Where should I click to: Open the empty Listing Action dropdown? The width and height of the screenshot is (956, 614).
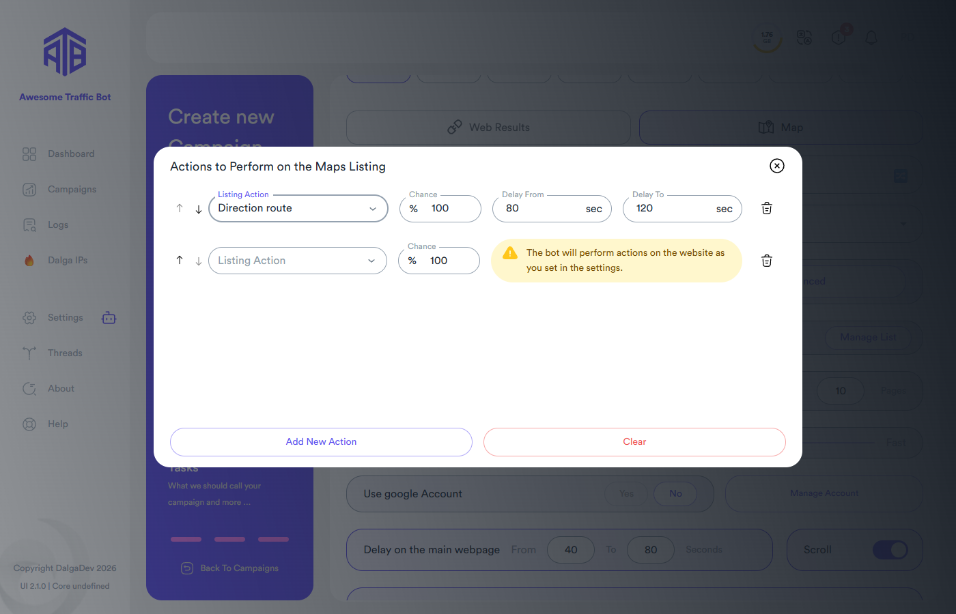(x=298, y=261)
